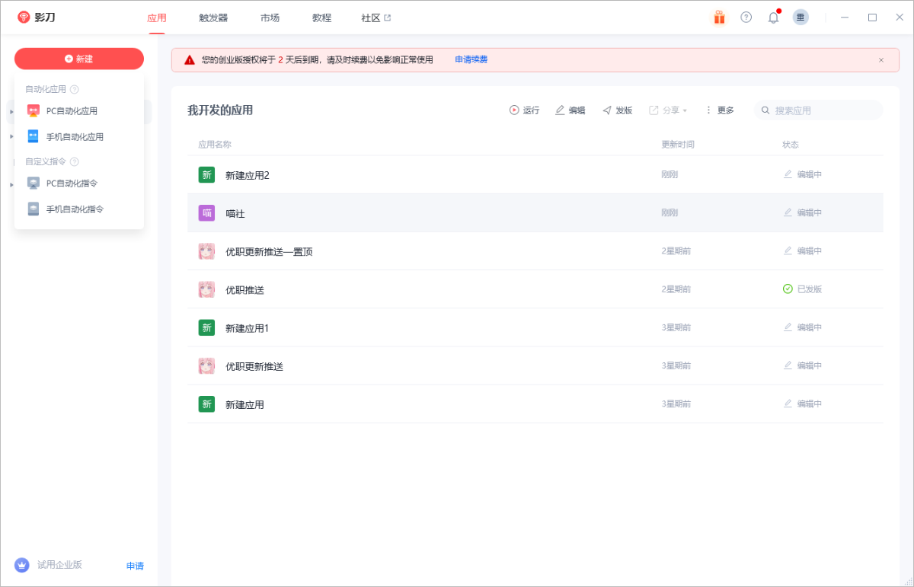The width and height of the screenshot is (914, 587).
Task: Click the 申请续费 link
Action: tap(471, 59)
